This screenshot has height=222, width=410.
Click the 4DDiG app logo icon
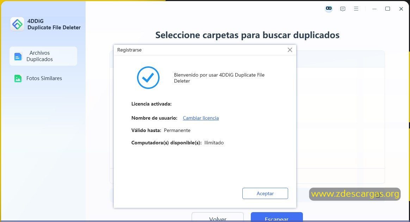pyautogui.click(x=17, y=24)
